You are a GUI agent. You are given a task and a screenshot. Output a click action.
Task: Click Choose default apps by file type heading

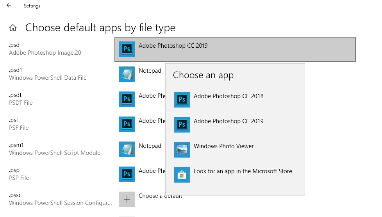click(x=100, y=28)
